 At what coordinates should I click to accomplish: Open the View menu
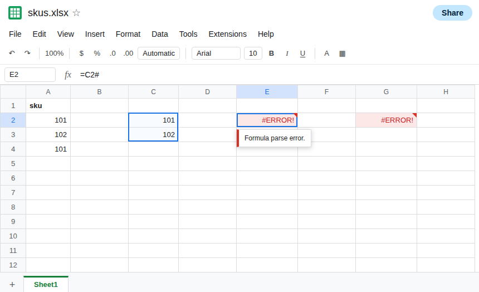click(65, 34)
